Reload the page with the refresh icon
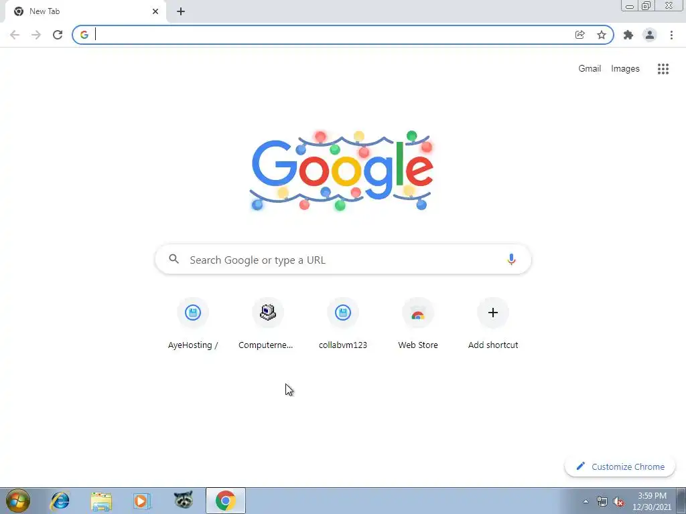 pos(58,35)
